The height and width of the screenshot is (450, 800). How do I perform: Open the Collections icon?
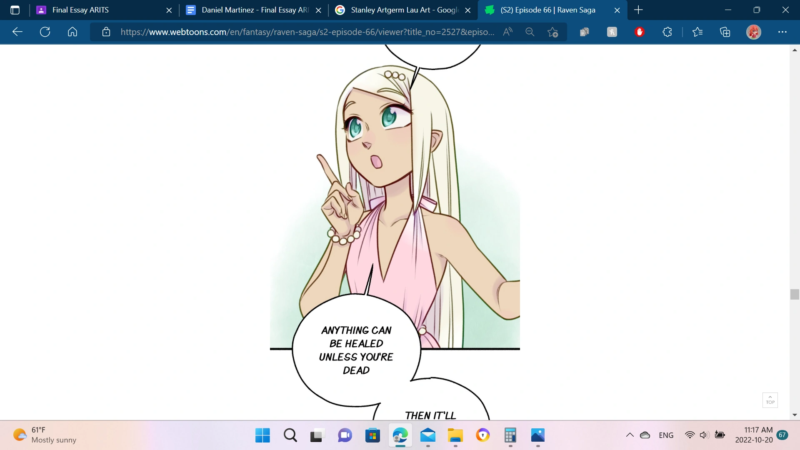(725, 32)
